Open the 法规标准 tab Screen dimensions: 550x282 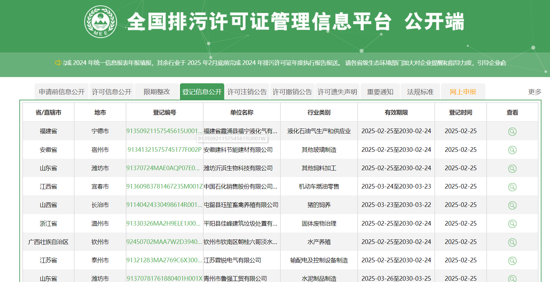coord(420,92)
